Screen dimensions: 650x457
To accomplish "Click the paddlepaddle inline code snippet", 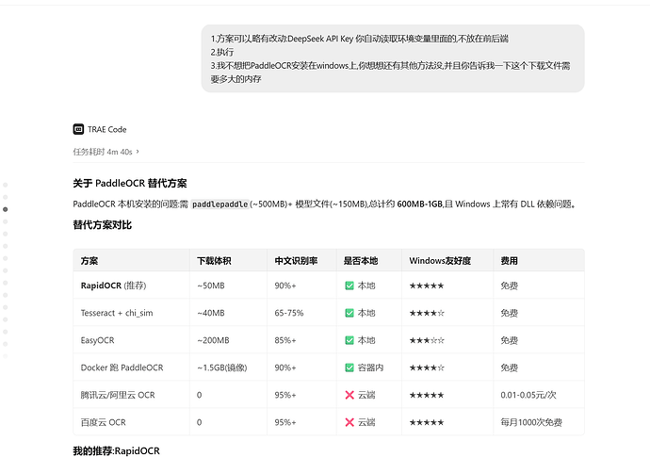I will [220, 204].
